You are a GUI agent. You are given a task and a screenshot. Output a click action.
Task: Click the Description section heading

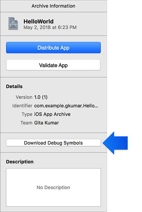pyautogui.click(x=20, y=162)
